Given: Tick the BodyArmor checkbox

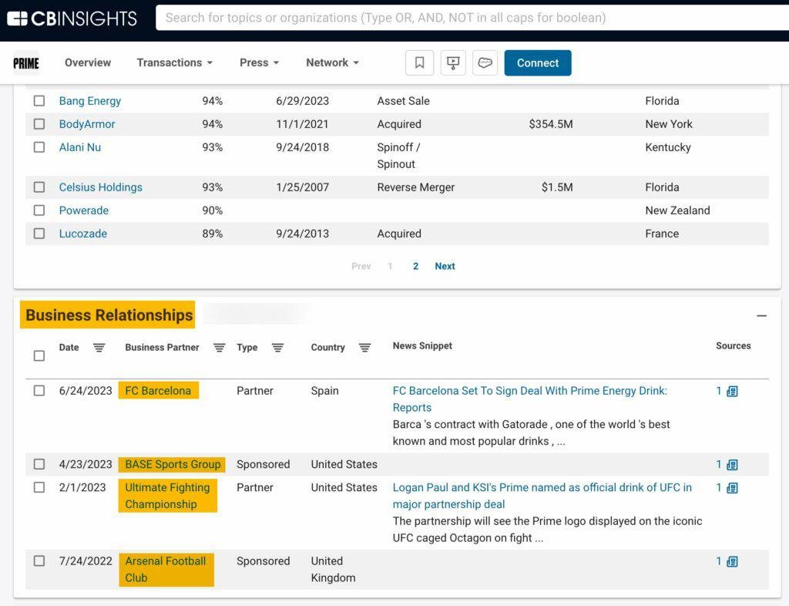Looking at the screenshot, I should (39, 124).
